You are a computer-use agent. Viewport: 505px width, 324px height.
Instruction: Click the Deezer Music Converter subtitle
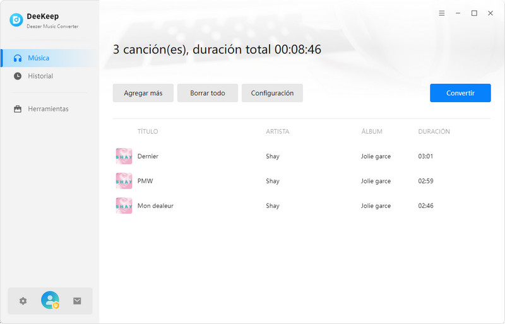click(x=52, y=26)
